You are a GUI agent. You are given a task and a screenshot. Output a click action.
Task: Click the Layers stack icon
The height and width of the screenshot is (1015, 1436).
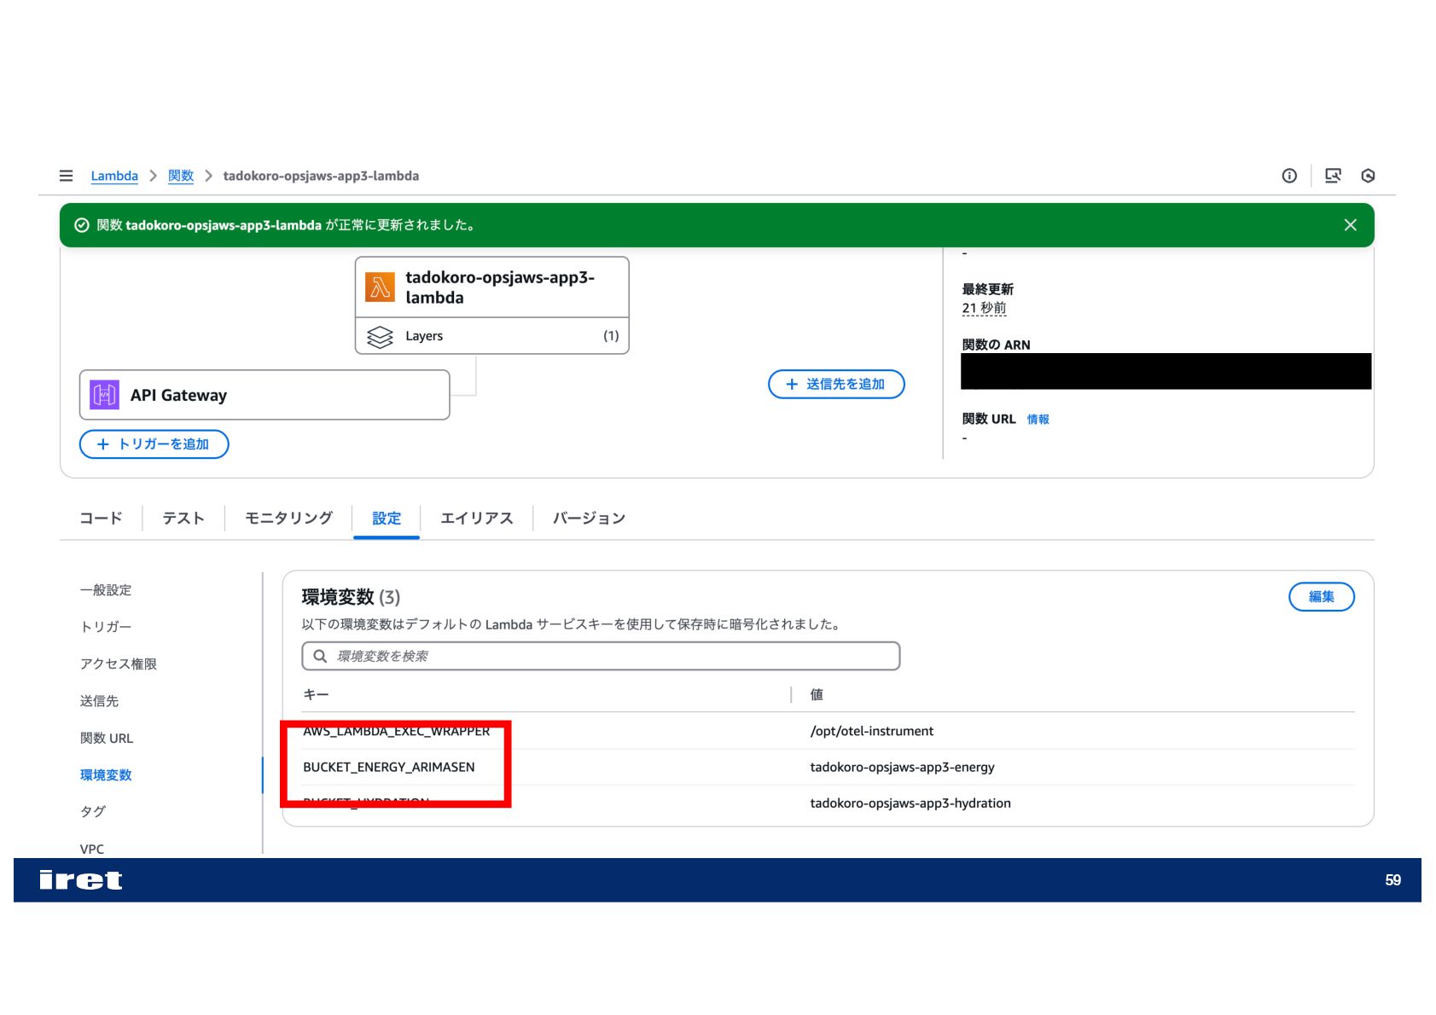(x=380, y=337)
